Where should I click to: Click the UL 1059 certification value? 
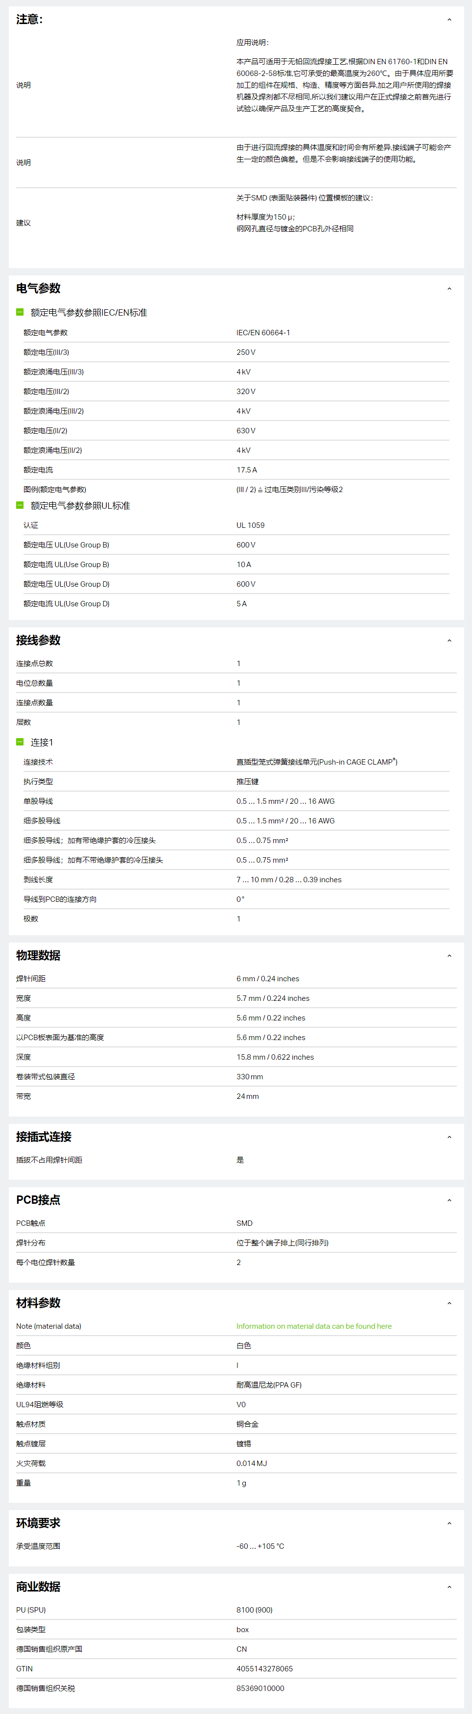click(251, 525)
